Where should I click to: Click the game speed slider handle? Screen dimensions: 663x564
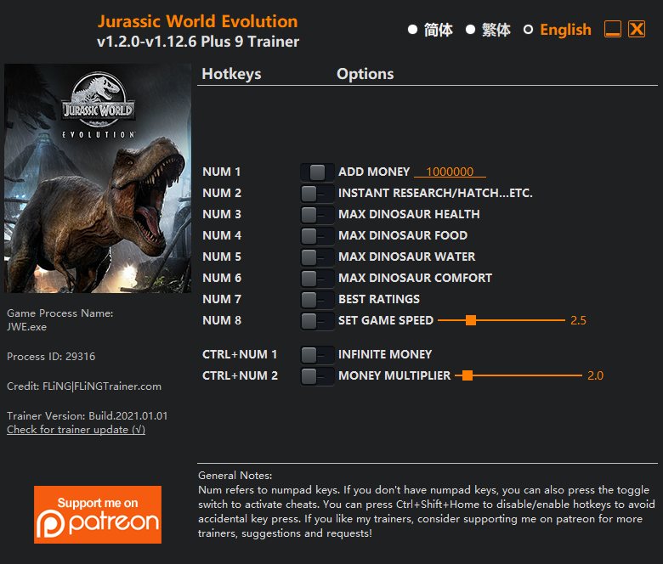471,320
